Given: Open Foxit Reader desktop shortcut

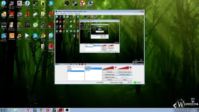Looking at the screenshot, I should 12,37.
